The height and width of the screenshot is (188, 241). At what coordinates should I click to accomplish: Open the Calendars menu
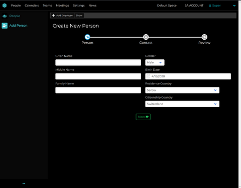coord(32,6)
